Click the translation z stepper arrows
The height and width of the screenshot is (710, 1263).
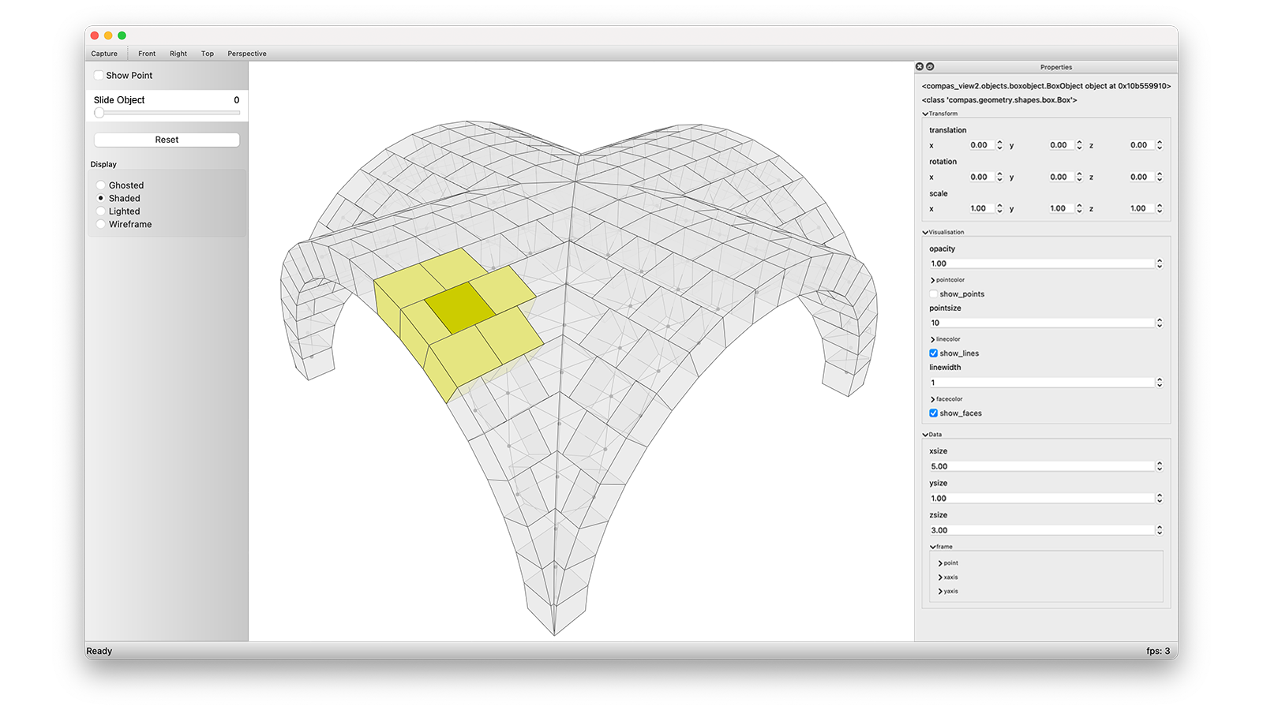[x=1159, y=145]
